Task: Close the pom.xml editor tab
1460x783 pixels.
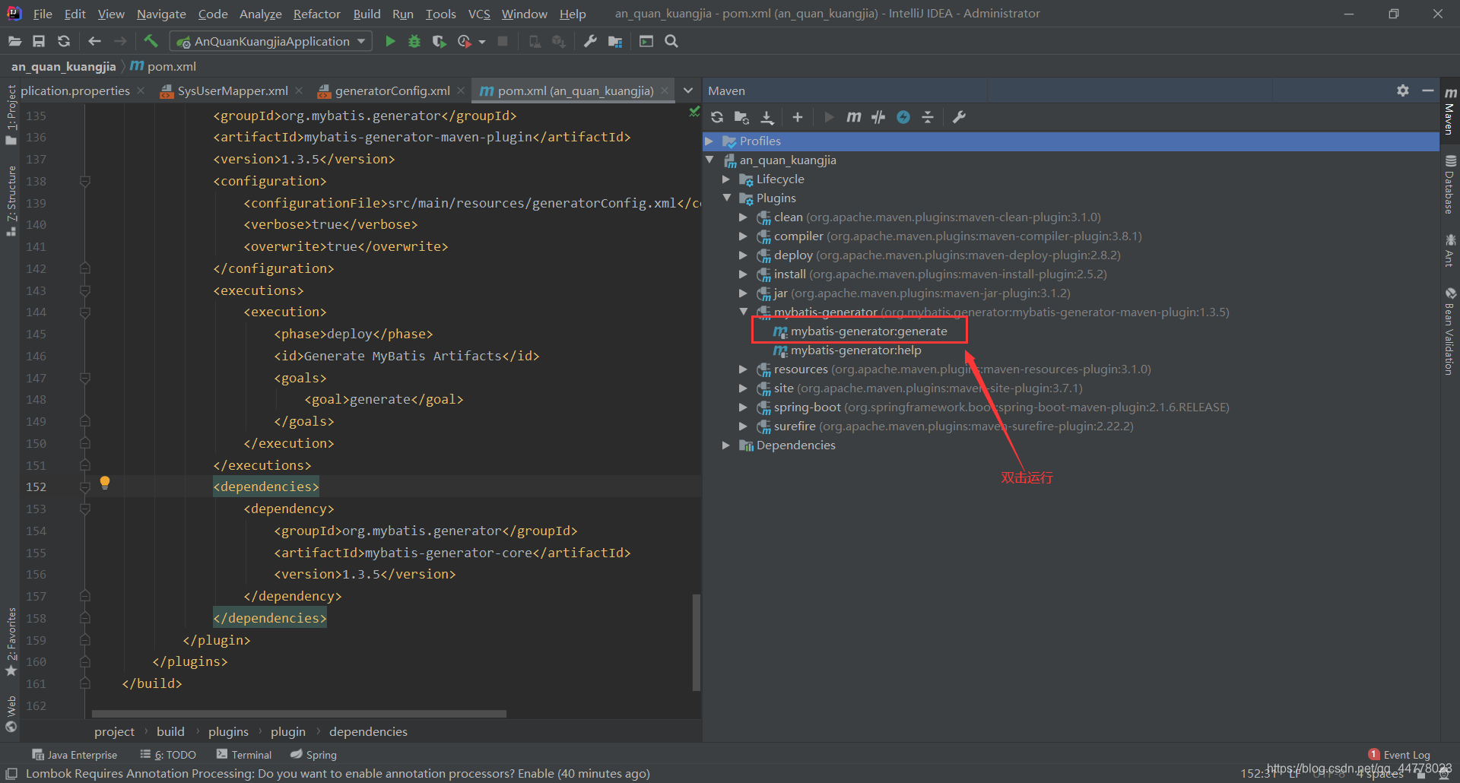Action: pos(665,90)
